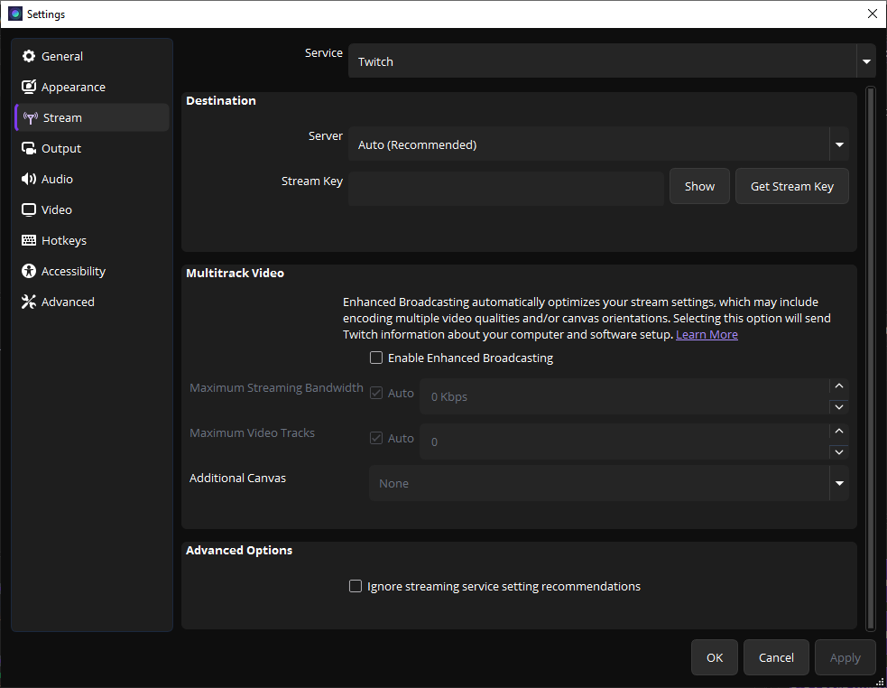Open the Server dropdown Auto (Recommended)
The image size is (887, 688).
(x=598, y=144)
